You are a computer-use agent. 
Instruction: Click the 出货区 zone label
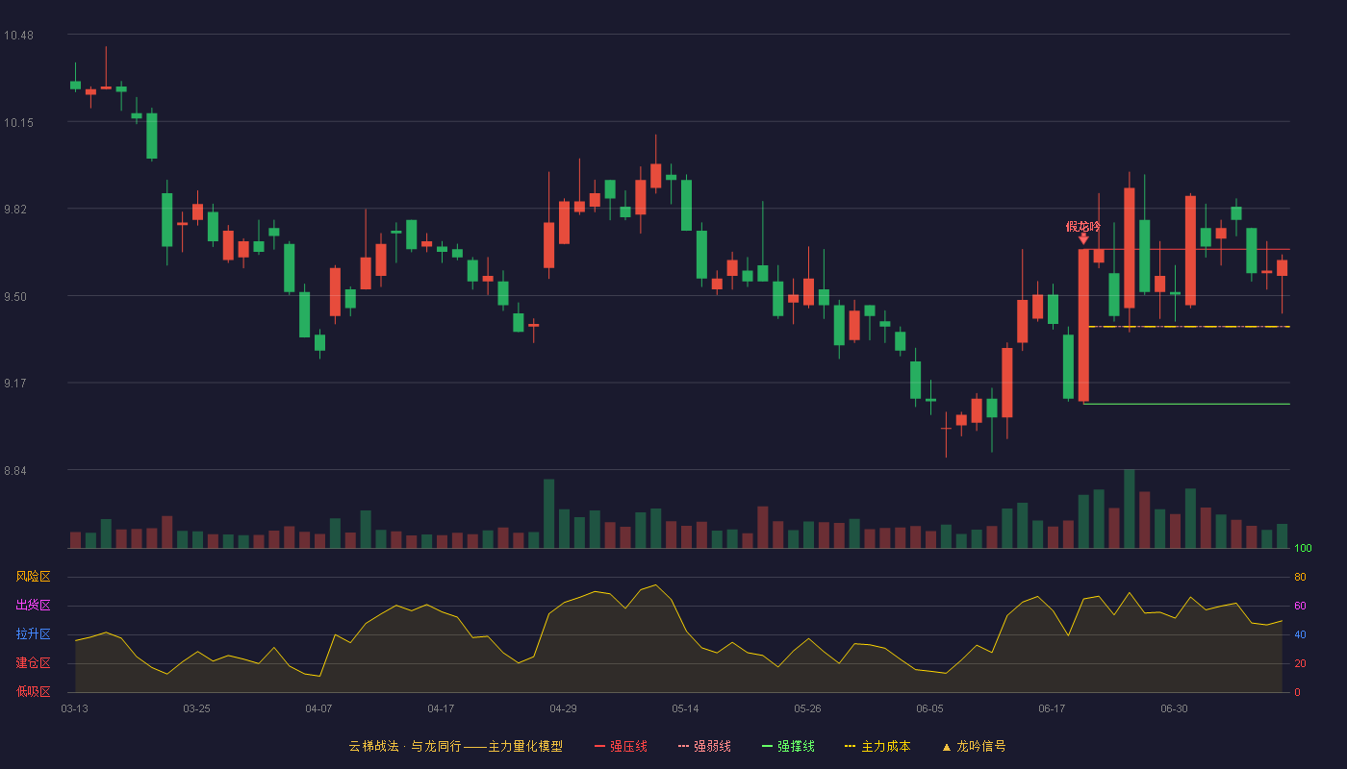[33, 606]
